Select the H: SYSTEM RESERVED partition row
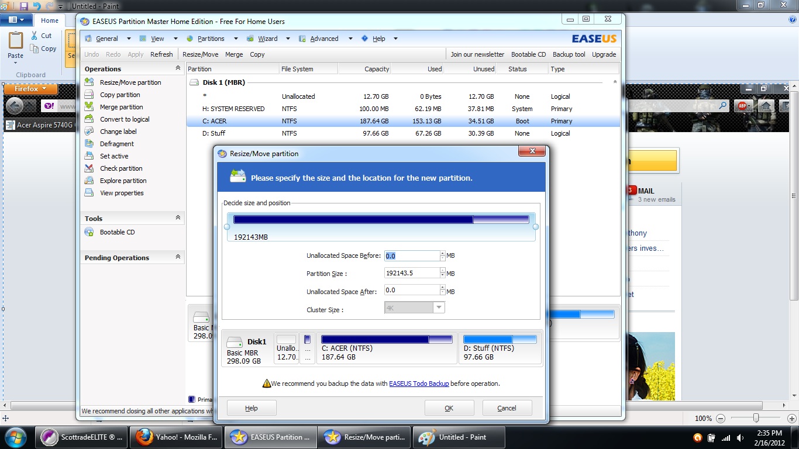 [x=403, y=109]
